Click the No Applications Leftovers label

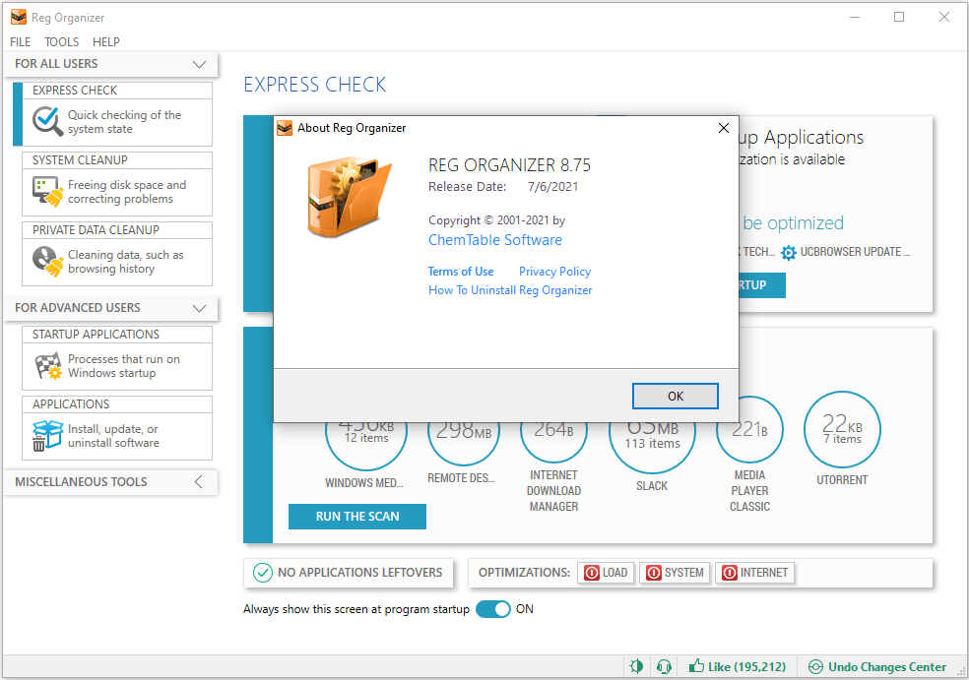point(359,573)
